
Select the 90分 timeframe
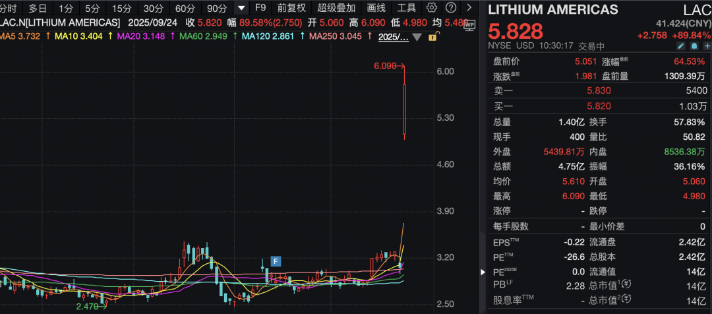point(216,8)
